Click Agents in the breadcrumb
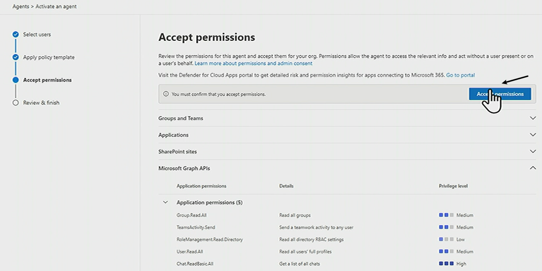The width and height of the screenshot is (542, 271). [x=21, y=6]
